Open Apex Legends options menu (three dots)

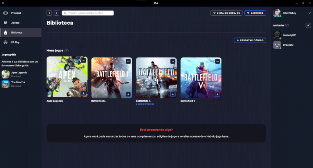(83, 60)
